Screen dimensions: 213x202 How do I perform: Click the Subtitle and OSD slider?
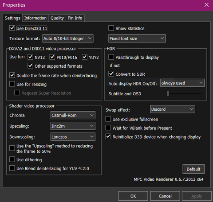184,94
